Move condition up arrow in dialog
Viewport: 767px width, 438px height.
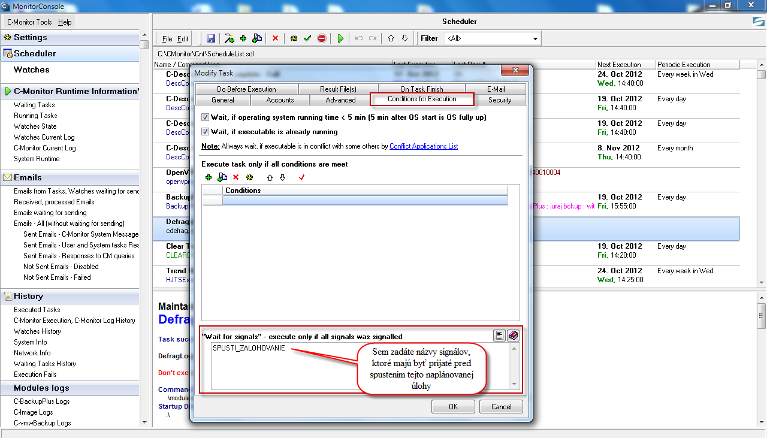(270, 177)
